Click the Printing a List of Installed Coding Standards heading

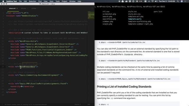(124, 87)
